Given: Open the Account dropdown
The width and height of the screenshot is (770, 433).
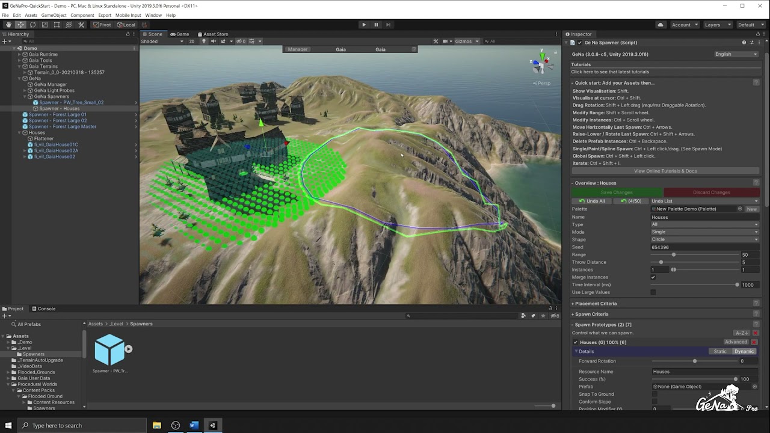Looking at the screenshot, I should (x=685, y=25).
